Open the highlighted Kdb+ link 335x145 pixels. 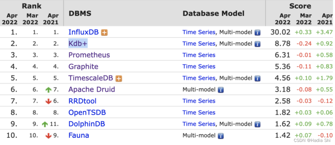pyautogui.click(x=78, y=44)
